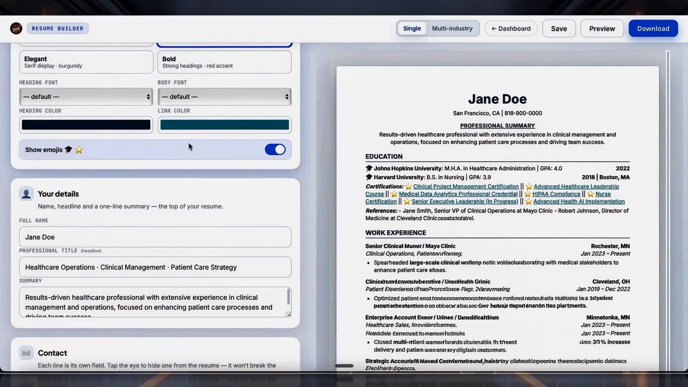Screen dimensions: 688x387
Task: Download the resume
Action: coord(653,28)
